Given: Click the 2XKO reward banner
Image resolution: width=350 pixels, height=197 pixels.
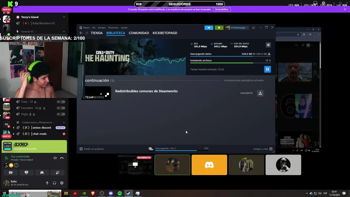Looking at the screenshot, I should tap(34, 146).
